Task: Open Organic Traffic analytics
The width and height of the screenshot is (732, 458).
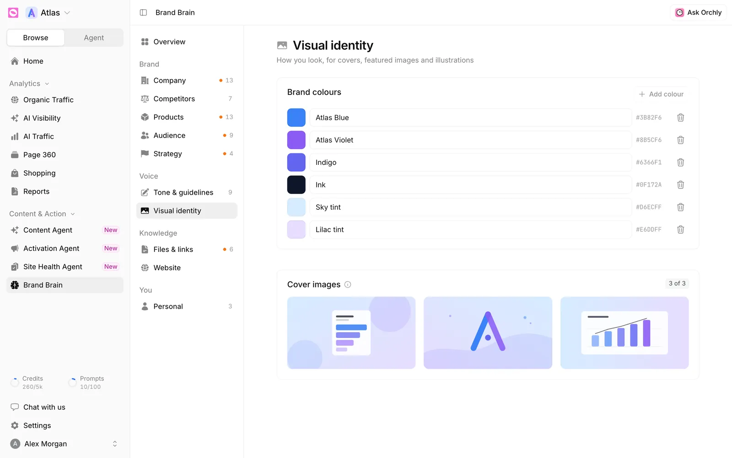Action: [65, 100]
